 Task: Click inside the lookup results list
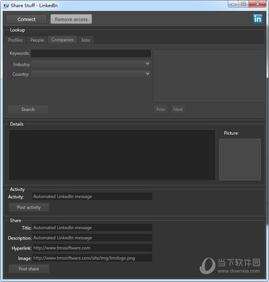(x=209, y=76)
